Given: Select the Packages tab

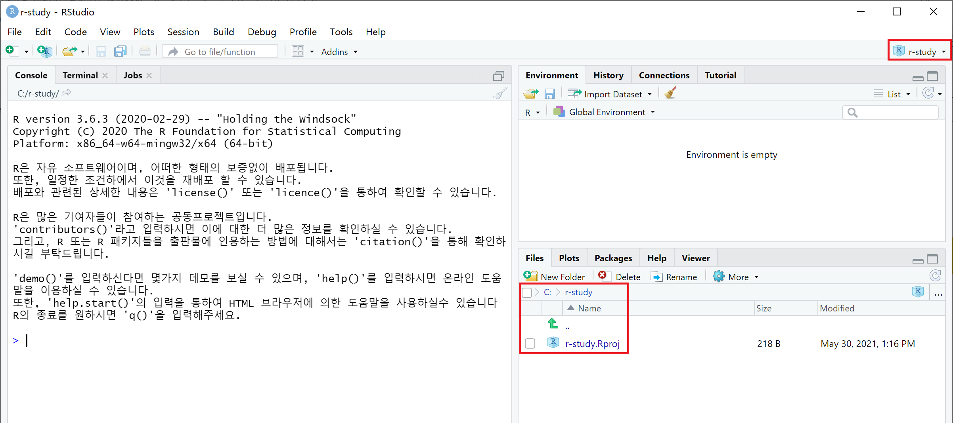Looking at the screenshot, I should pos(613,258).
